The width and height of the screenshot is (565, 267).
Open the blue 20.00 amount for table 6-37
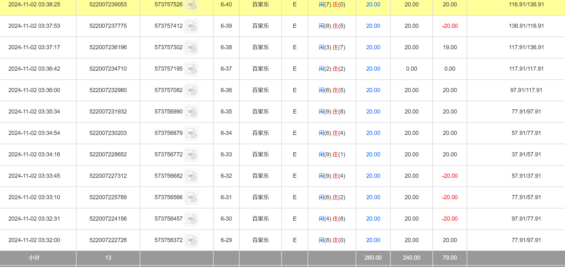(x=373, y=69)
